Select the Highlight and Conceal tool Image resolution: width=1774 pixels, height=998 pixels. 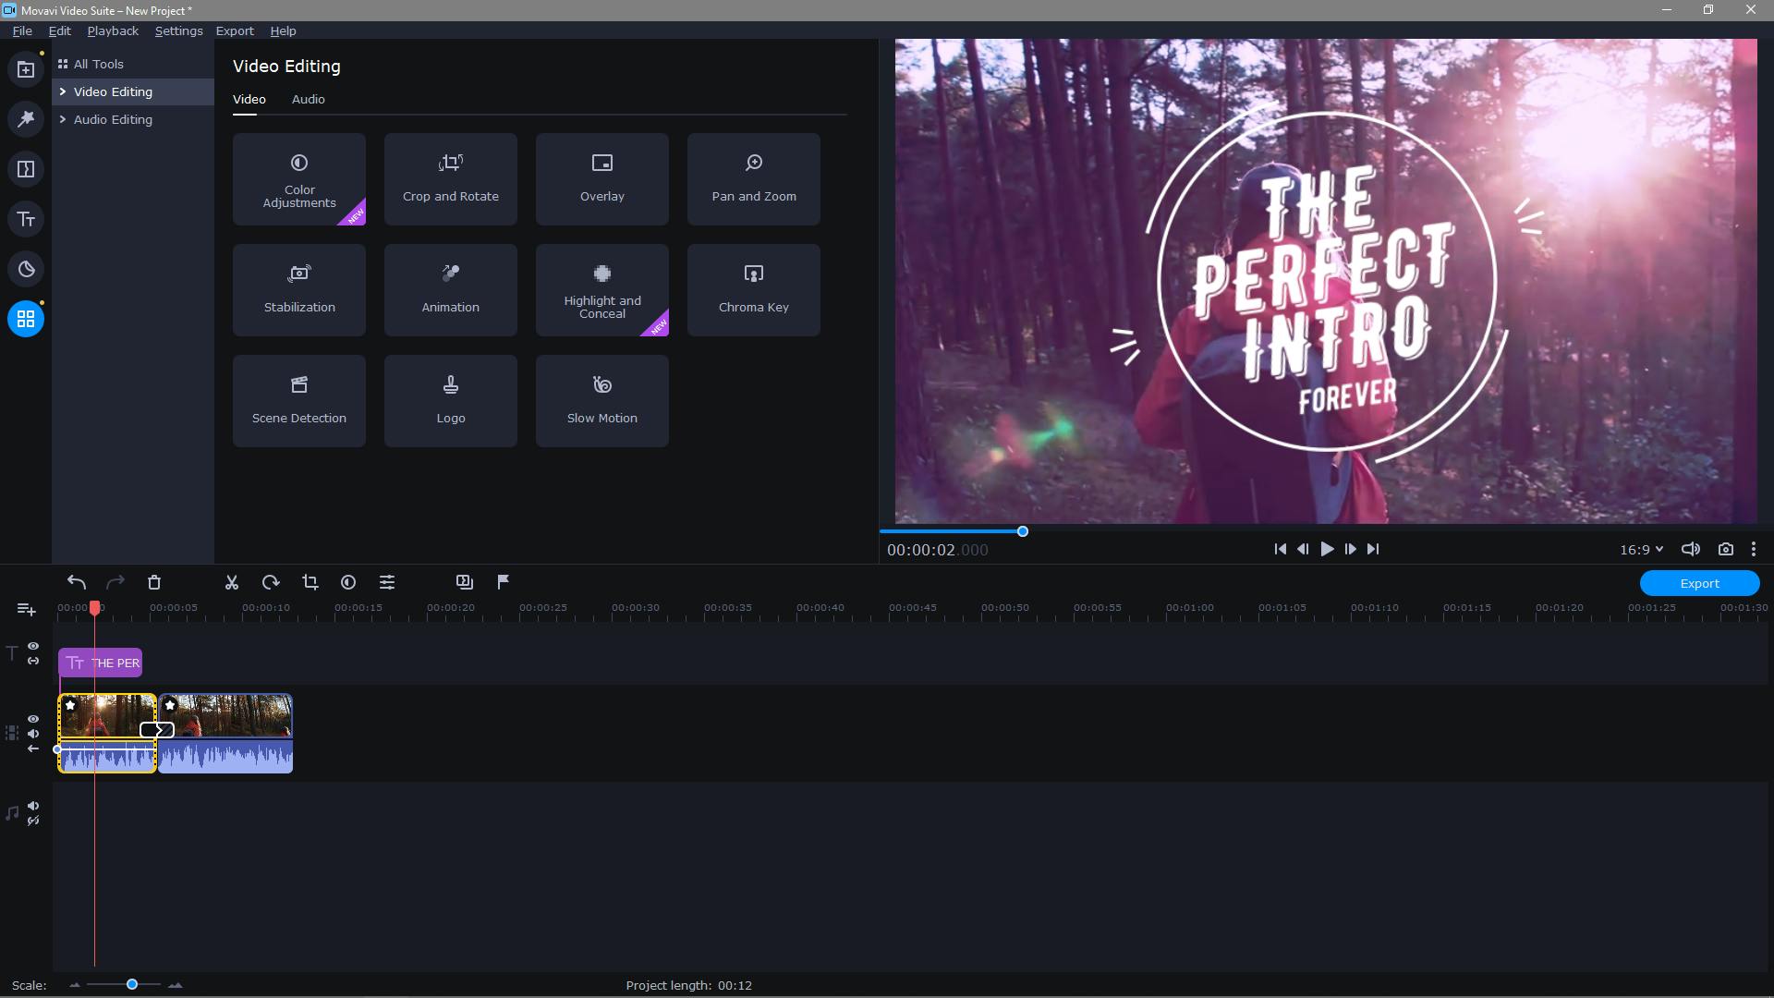click(x=601, y=289)
